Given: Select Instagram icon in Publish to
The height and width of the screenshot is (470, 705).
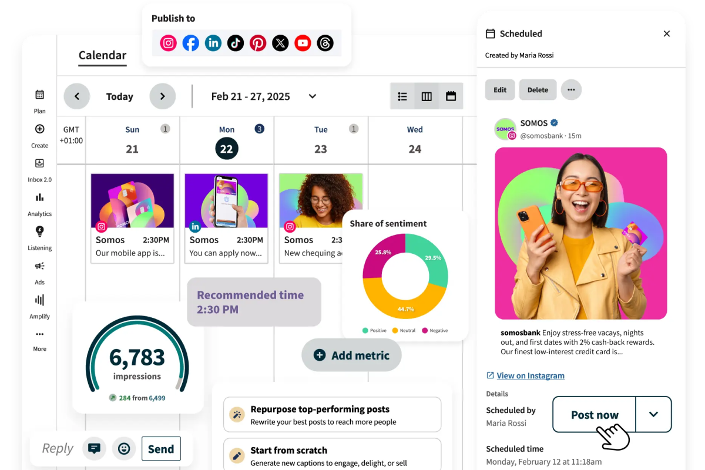Looking at the screenshot, I should click(x=169, y=43).
